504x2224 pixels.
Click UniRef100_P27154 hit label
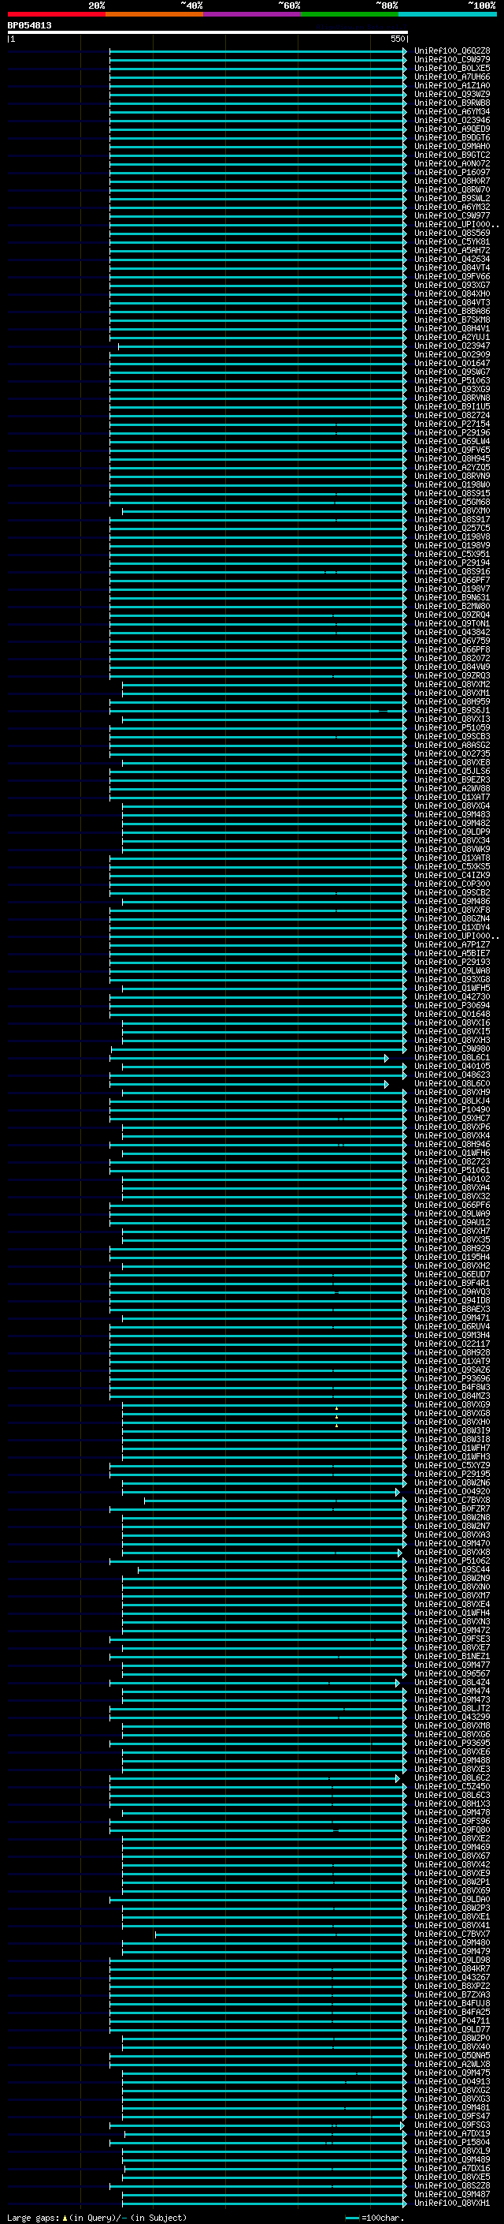pyautogui.click(x=452, y=424)
